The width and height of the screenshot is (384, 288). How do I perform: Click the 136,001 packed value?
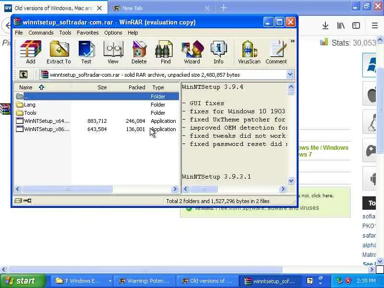(x=135, y=129)
